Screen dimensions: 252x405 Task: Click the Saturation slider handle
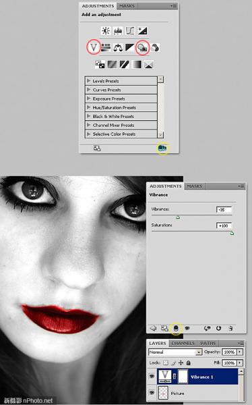(x=232, y=234)
